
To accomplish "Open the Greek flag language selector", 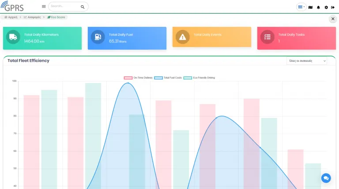I will click(x=301, y=7).
